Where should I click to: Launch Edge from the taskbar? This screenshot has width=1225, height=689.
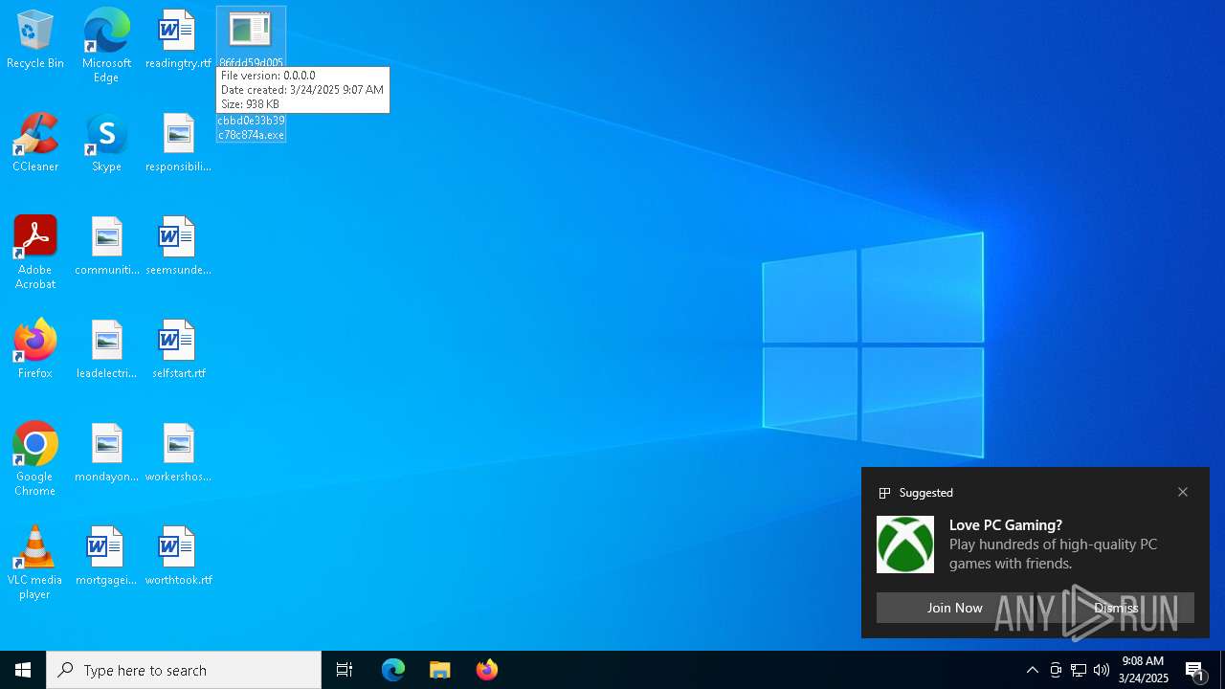(393, 670)
